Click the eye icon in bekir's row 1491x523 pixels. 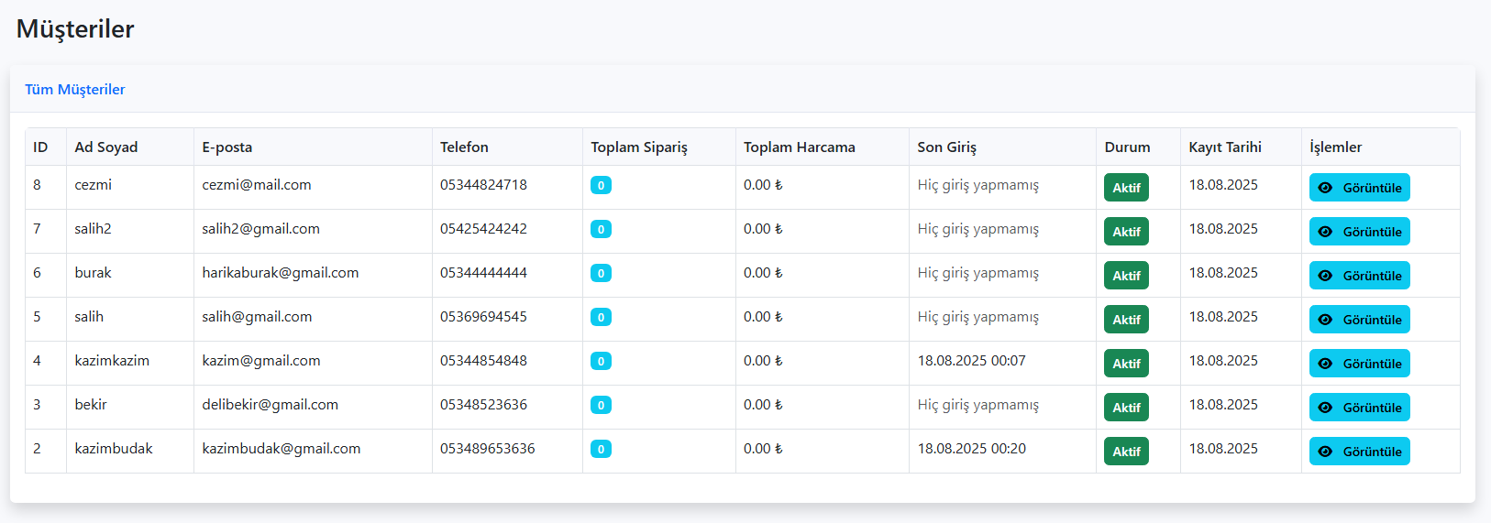pos(1325,408)
